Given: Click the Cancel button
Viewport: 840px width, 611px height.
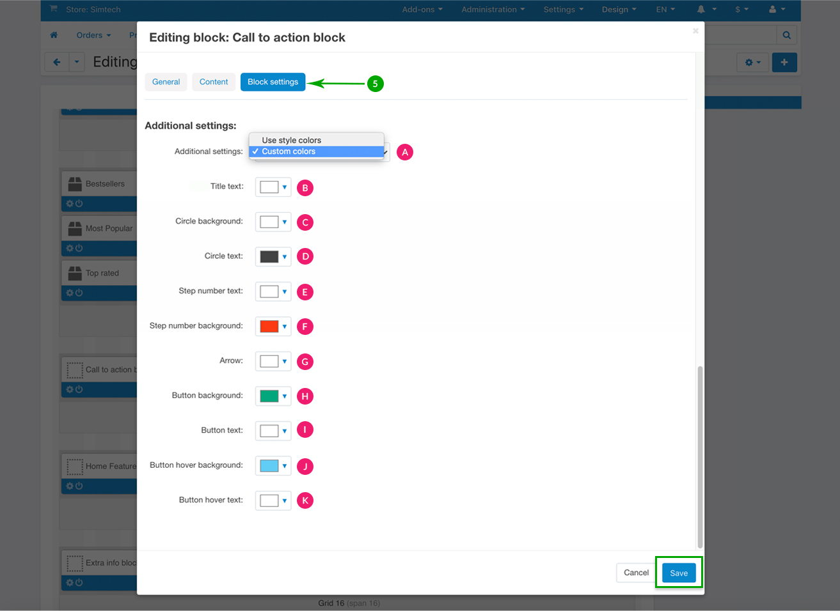Looking at the screenshot, I should pyautogui.click(x=636, y=573).
